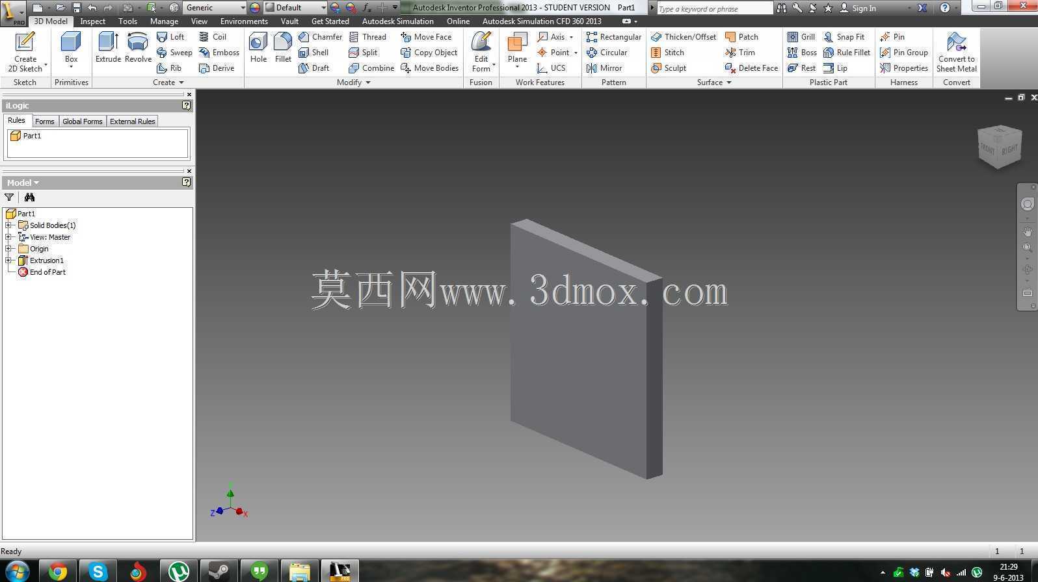Image resolution: width=1038 pixels, height=582 pixels.
Task: Expand the Solid Bodies(1) node
Action: (8, 225)
